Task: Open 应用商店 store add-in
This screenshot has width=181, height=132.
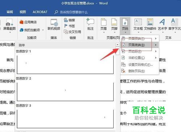Action: point(28,22)
